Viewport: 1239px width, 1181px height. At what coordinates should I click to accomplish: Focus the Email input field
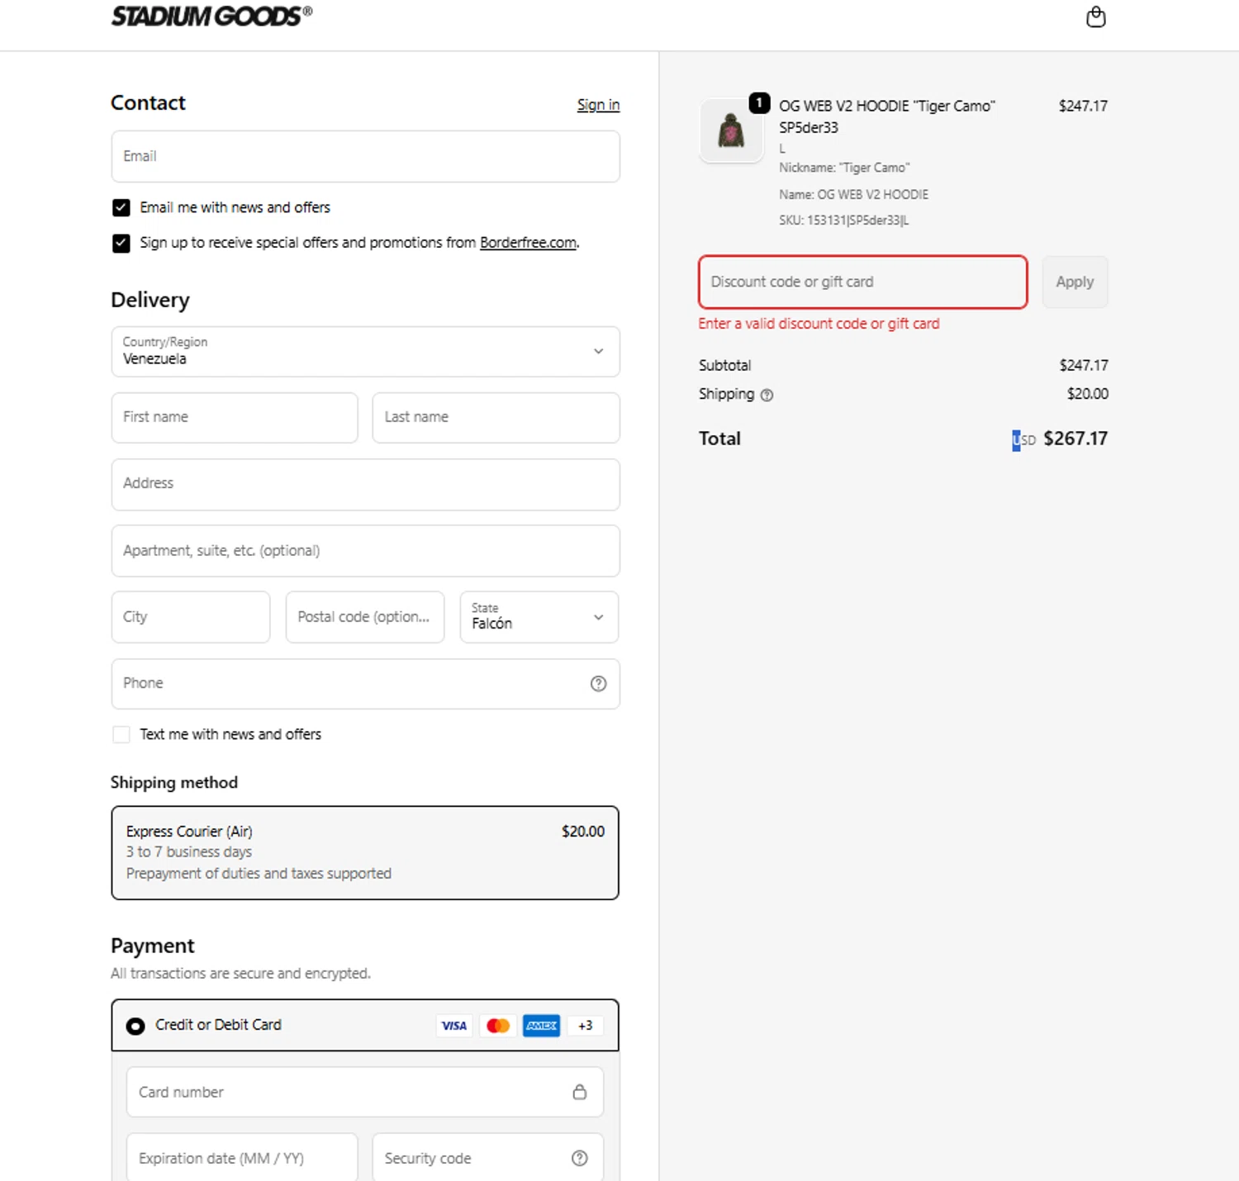pos(365,156)
